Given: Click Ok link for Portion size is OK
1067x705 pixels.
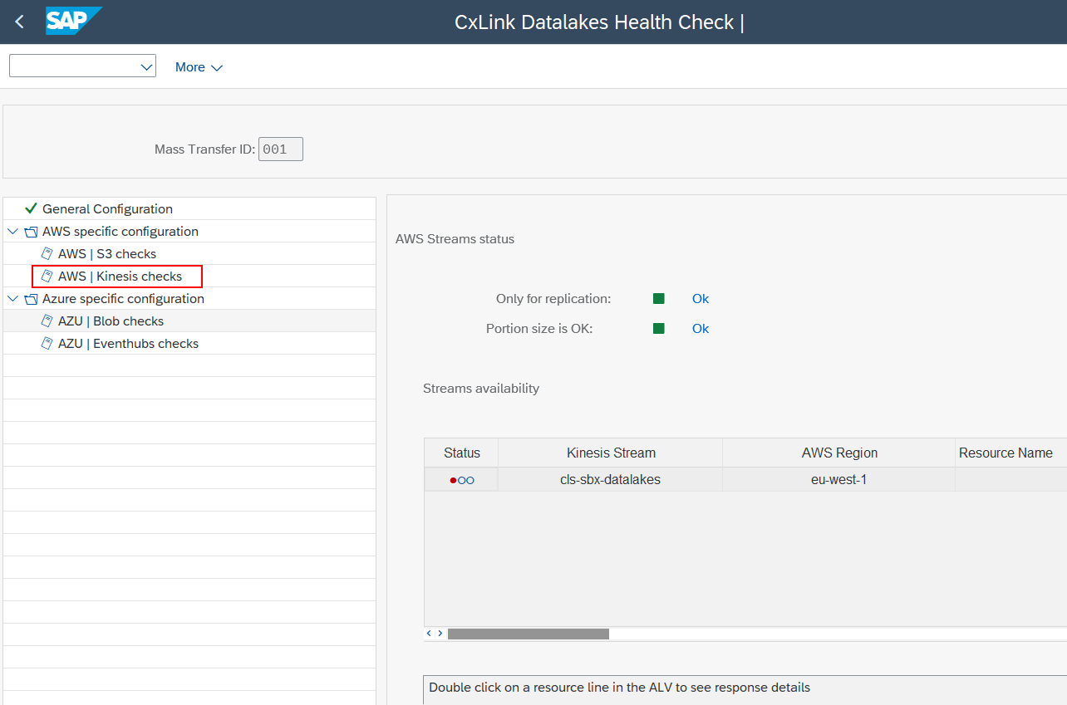Looking at the screenshot, I should tap(701, 329).
